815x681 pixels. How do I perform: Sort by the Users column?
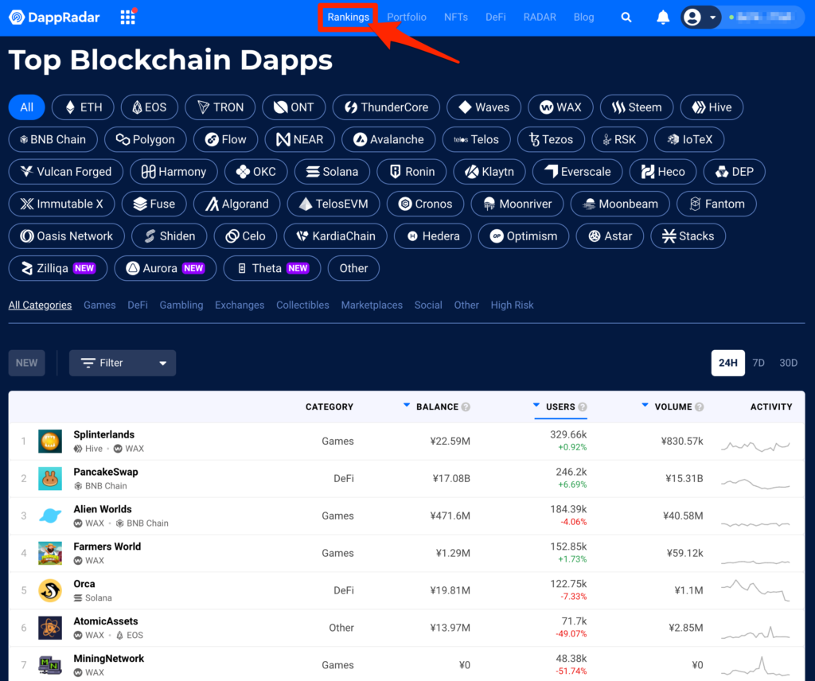[560, 407]
